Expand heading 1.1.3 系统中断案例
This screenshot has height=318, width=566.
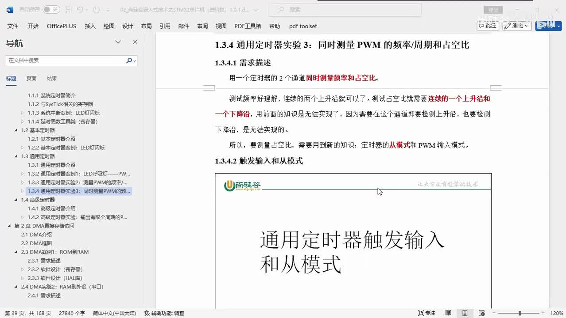click(23, 113)
